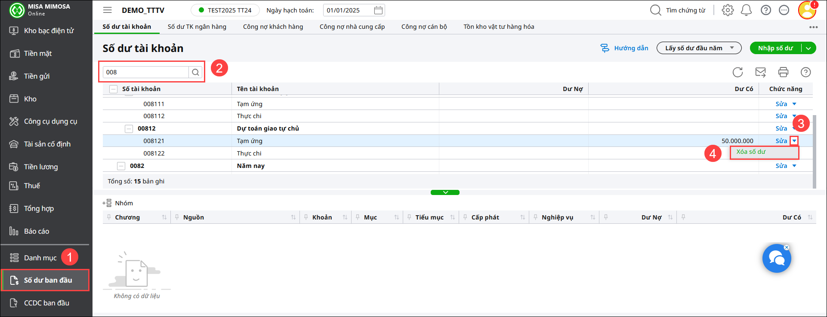
Task: Open the TEST2025 TT24 database selector
Action: pyautogui.click(x=225, y=10)
